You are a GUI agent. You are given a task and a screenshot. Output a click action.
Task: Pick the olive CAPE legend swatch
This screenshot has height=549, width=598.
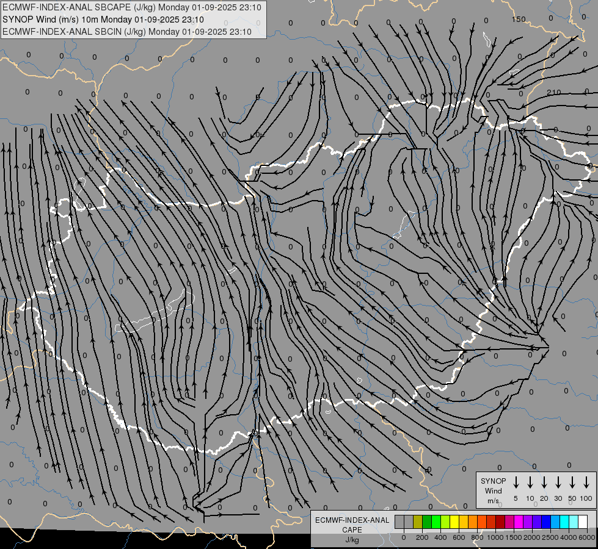tap(418, 522)
